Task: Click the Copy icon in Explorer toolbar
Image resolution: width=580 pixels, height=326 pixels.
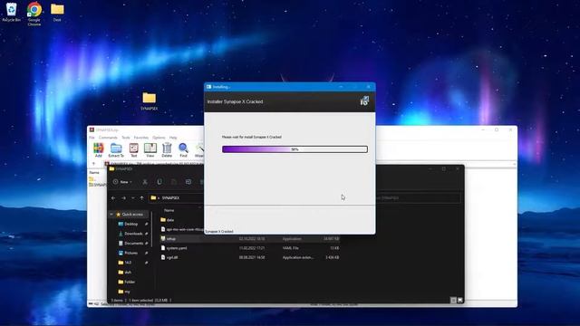Action: (159, 182)
